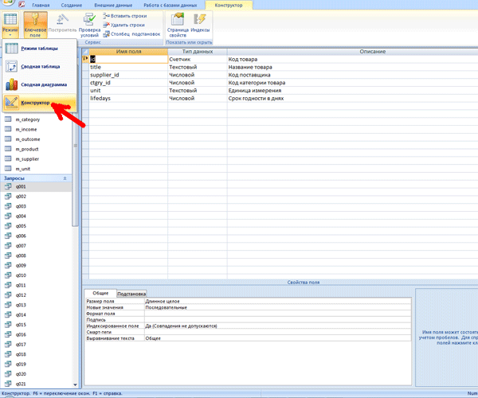Switch to the Подстановка properties tab
This screenshot has height=398, width=478.
[131, 294]
